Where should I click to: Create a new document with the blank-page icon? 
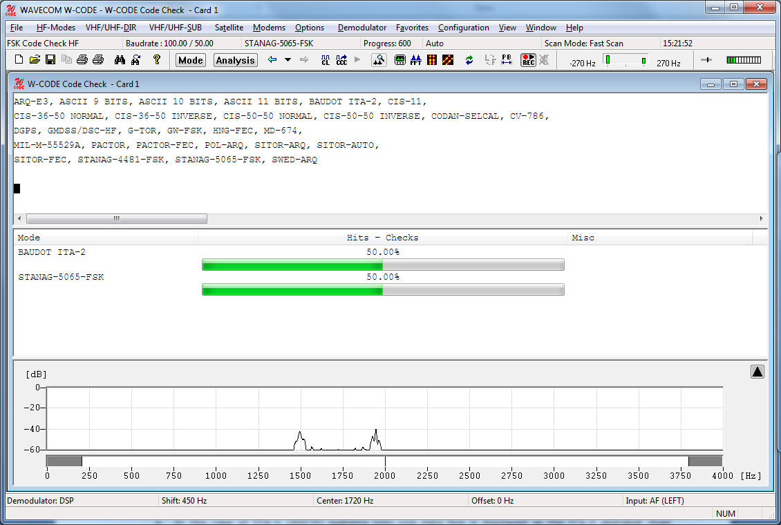(x=19, y=59)
